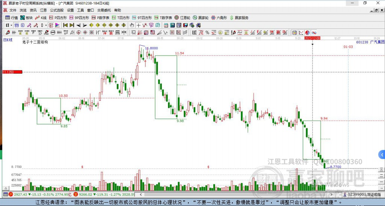Toggle the grid table view button

pos(295,33)
